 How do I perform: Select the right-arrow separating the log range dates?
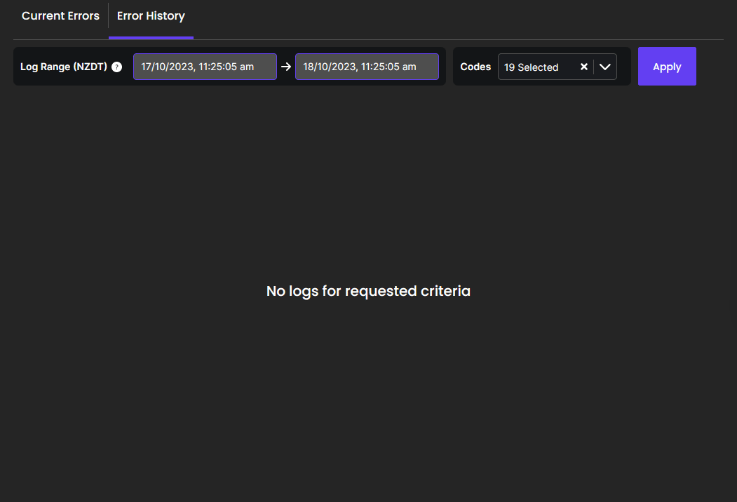pyautogui.click(x=286, y=67)
